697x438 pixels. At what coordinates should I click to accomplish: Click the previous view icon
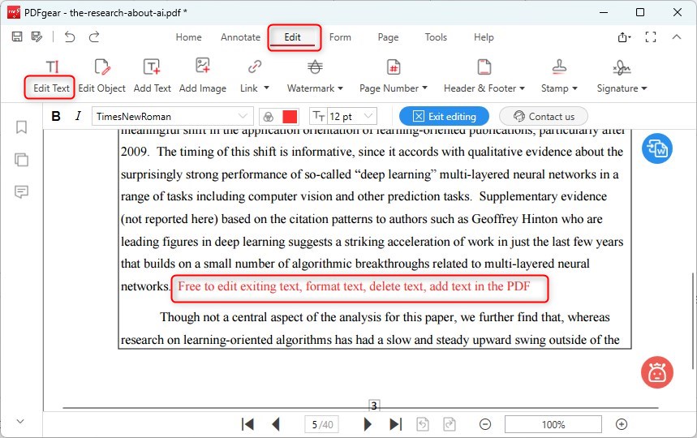tap(423, 424)
